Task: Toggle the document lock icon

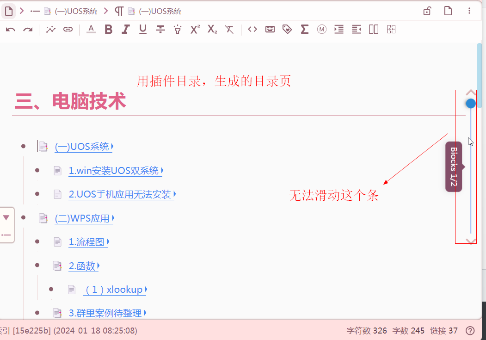Action: click(427, 11)
